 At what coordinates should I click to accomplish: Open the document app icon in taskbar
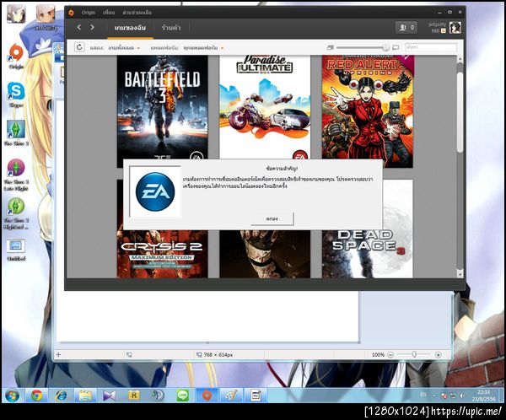pos(256,396)
